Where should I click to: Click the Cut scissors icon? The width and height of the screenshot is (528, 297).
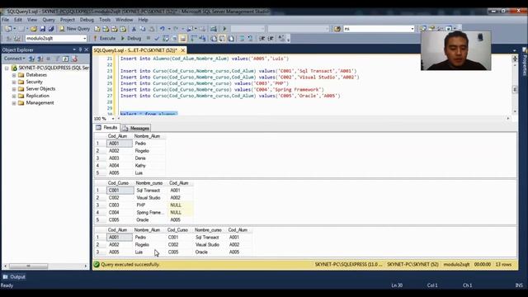(134, 29)
